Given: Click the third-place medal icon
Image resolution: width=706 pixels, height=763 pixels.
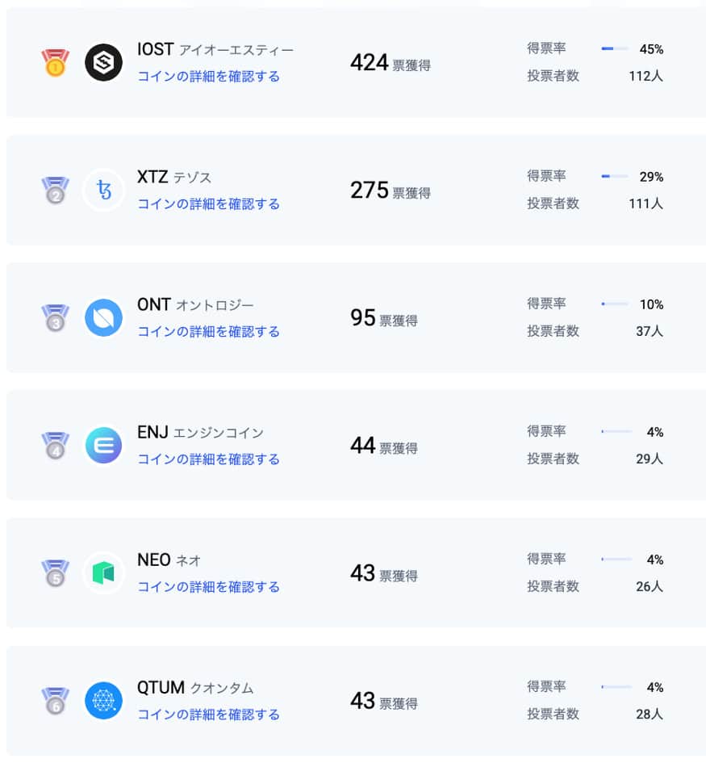Looking at the screenshot, I should point(55,318).
